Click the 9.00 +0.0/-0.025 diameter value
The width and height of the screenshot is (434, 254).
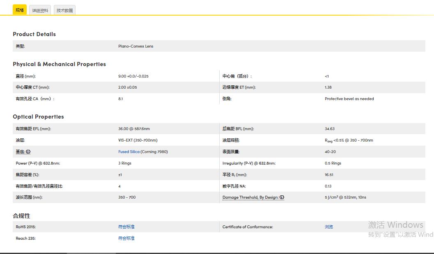pyautogui.click(x=133, y=76)
